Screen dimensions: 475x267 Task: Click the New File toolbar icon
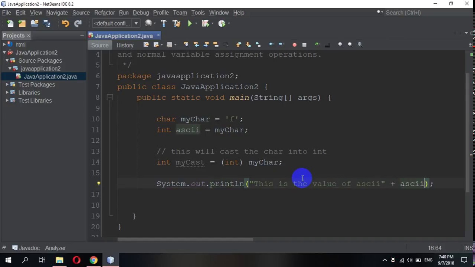tap(10, 23)
